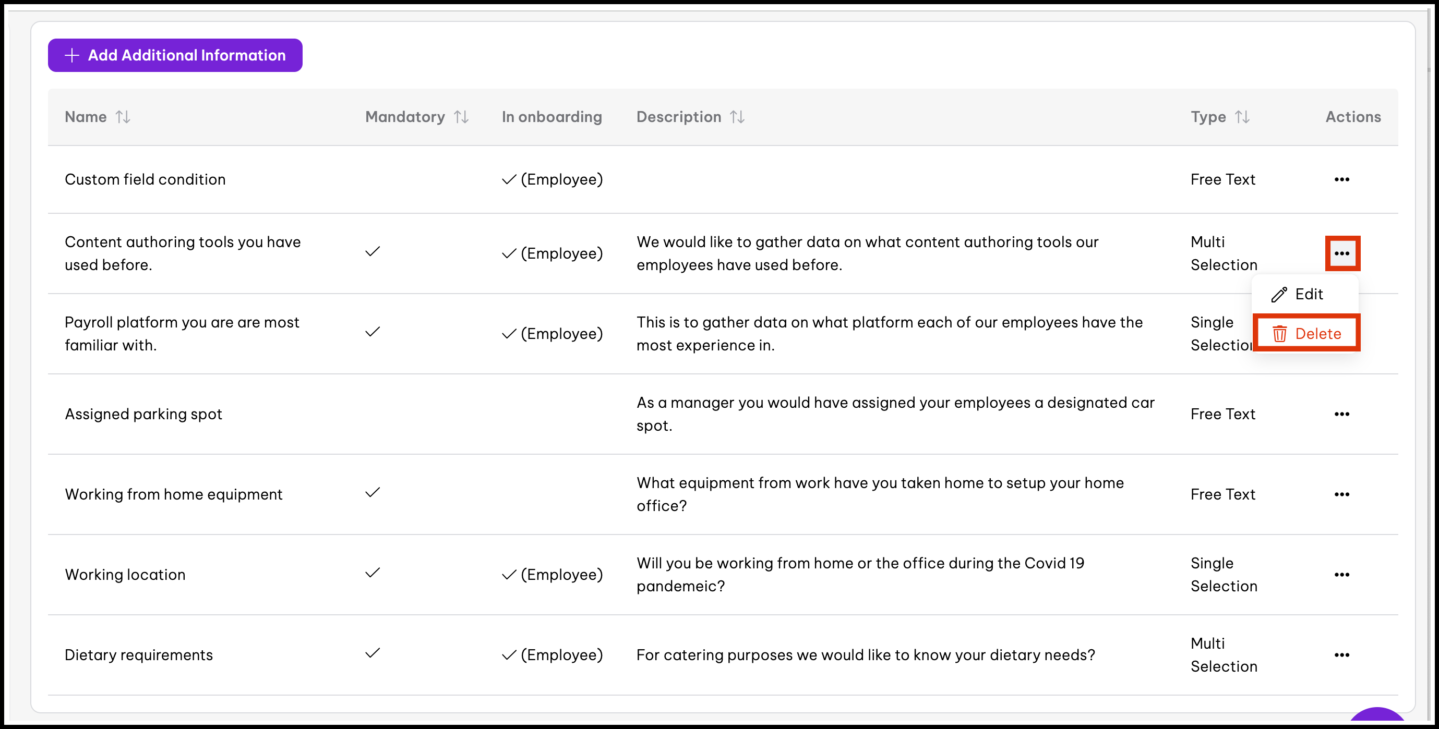Select Working from home equipment name cell
Screen dimensions: 1439x729
pos(174,494)
